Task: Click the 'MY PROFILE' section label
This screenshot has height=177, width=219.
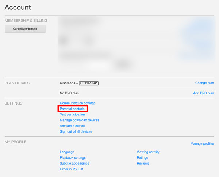Action: point(15,142)
